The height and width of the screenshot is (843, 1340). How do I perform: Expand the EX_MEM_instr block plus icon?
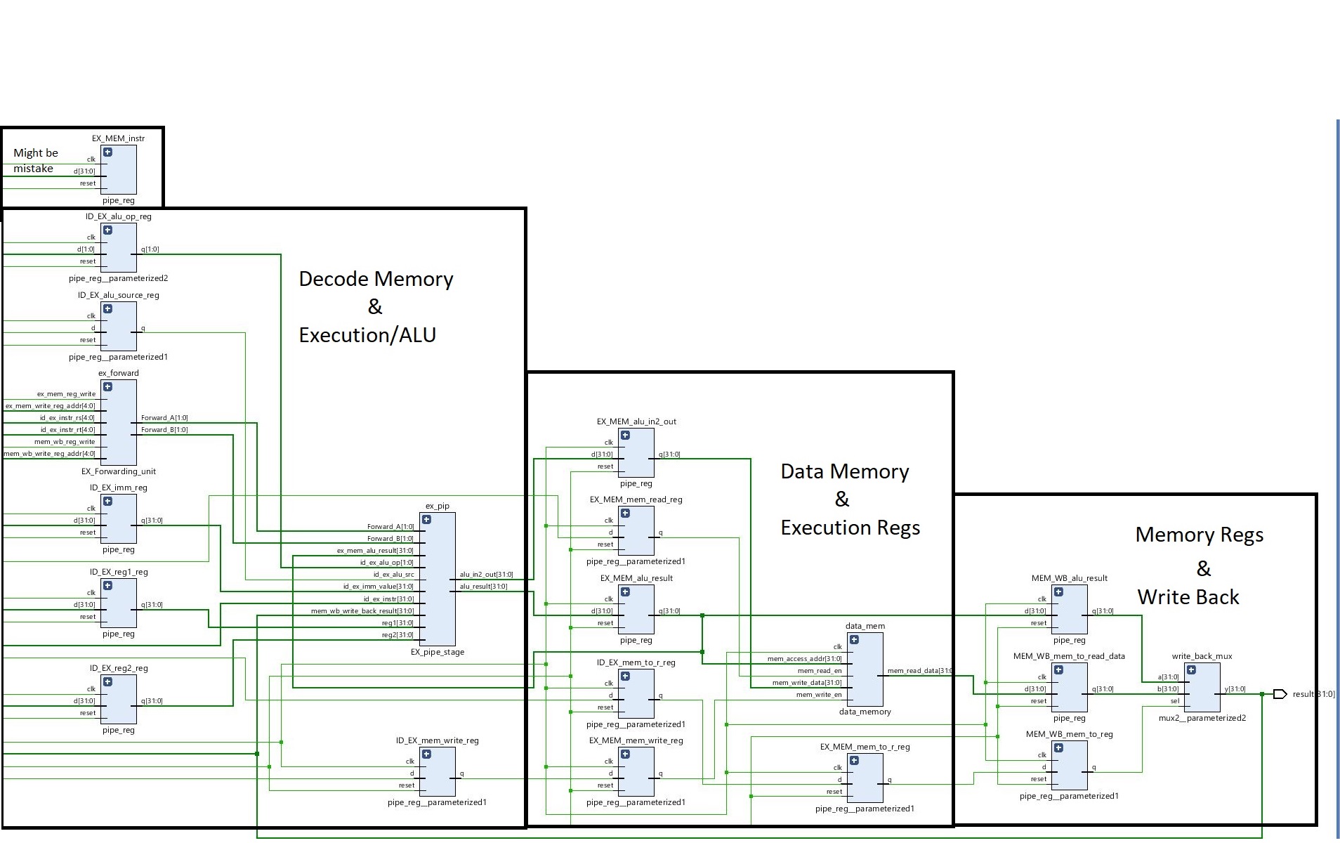click(107, 152)
